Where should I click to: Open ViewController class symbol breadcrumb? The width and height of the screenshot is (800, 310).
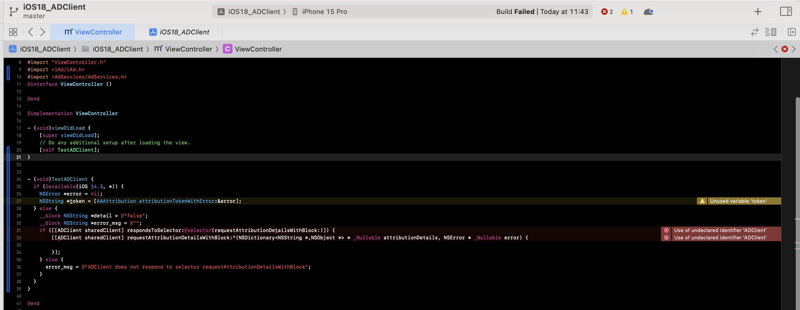pyautogui.click(x=253, y=49)
